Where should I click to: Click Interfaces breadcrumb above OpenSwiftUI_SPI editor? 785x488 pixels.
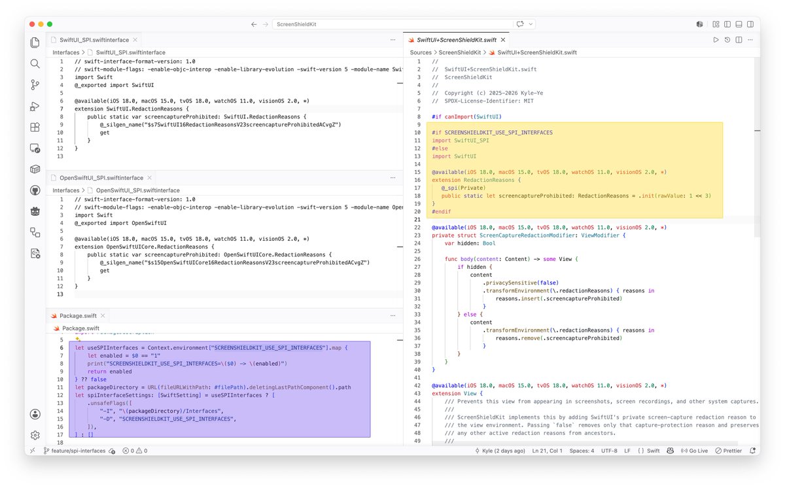(x=65, y=190)
